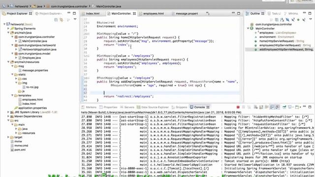315x177 pixels.
Task: Expand the Maven Dependencies node
Action: click(8, 117)
